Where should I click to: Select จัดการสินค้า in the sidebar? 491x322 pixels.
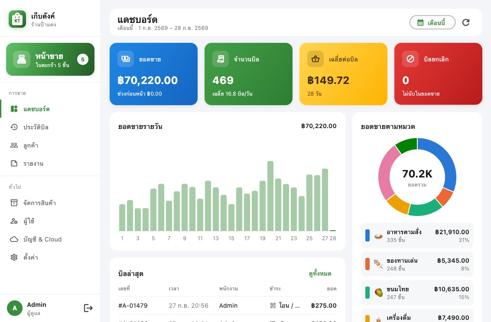(x=50, y=203)
